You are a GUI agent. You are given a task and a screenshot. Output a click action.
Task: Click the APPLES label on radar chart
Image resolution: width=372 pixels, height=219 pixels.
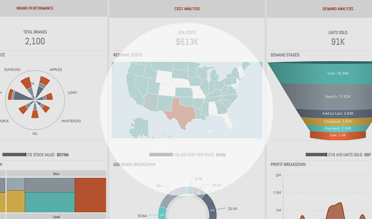(x=56, y=69)
